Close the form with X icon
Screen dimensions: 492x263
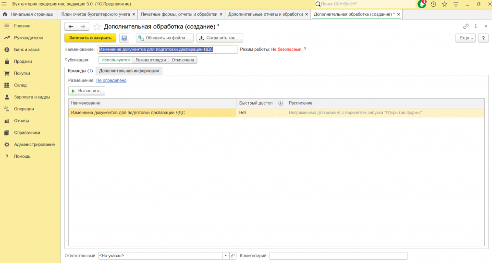click(x=486, y=26)
